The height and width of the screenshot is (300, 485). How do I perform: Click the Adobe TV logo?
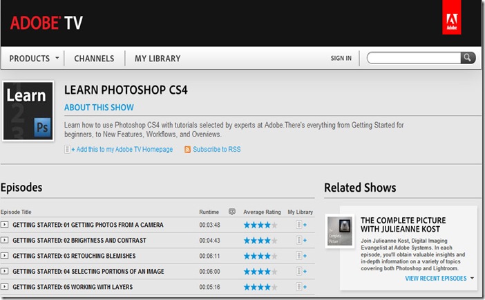46,23
